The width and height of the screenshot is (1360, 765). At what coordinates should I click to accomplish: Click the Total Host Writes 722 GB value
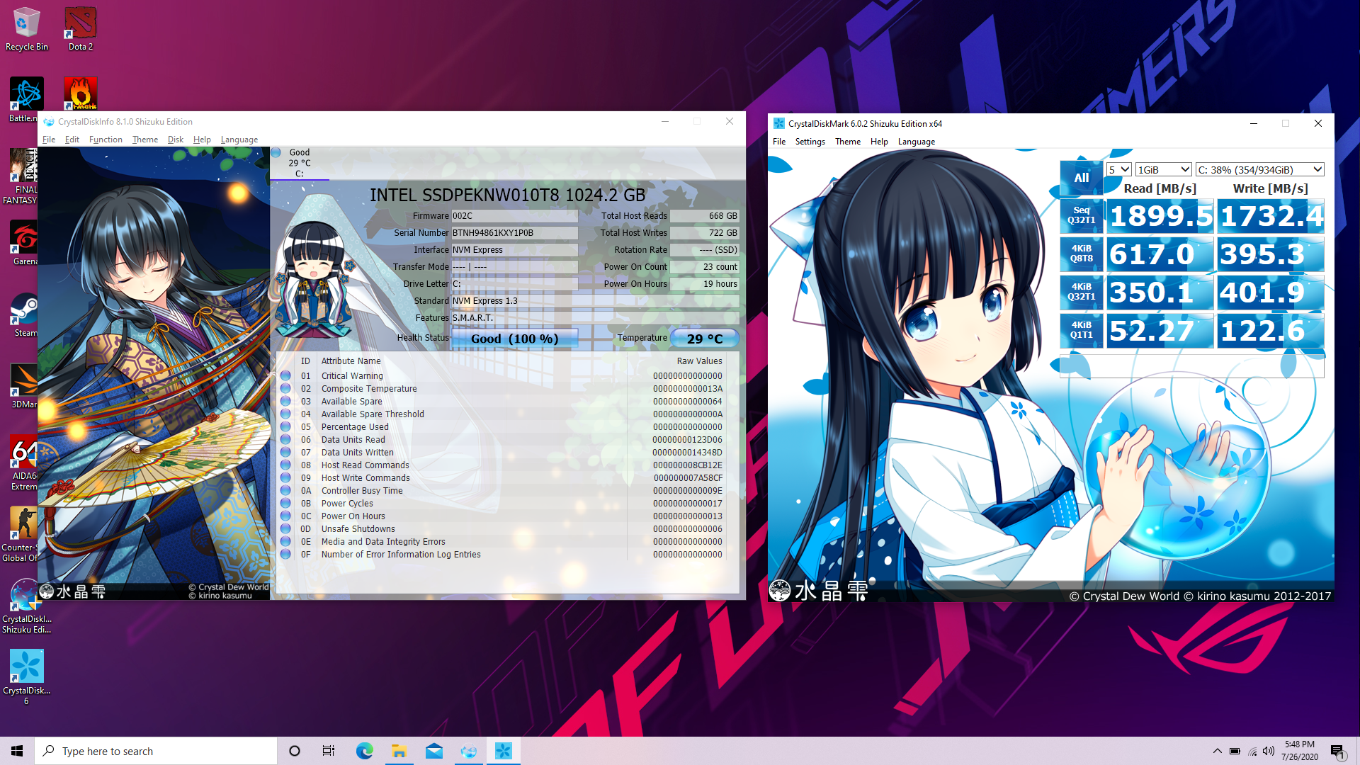[705, 233]
